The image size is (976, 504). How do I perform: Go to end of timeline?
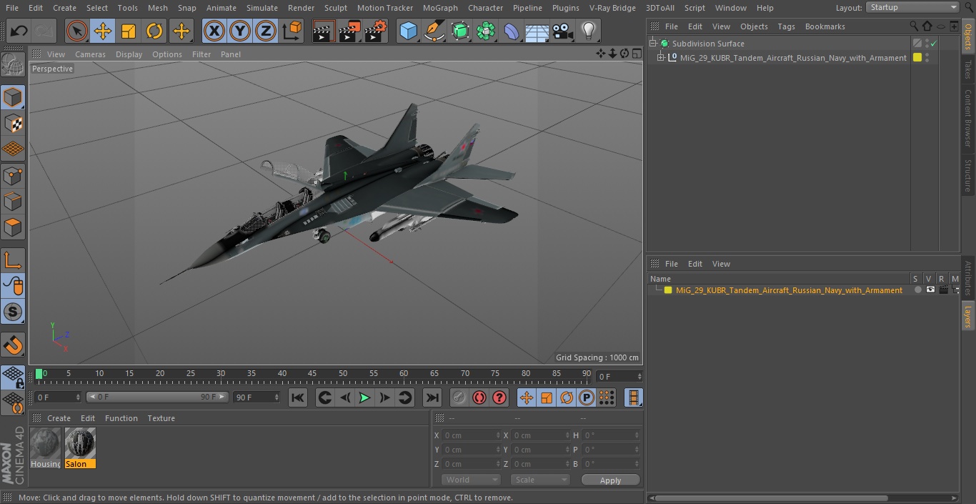pos(432,397)
